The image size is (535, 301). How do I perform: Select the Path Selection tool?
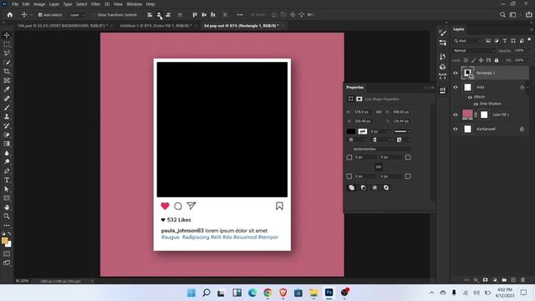(x=7, y=189)
